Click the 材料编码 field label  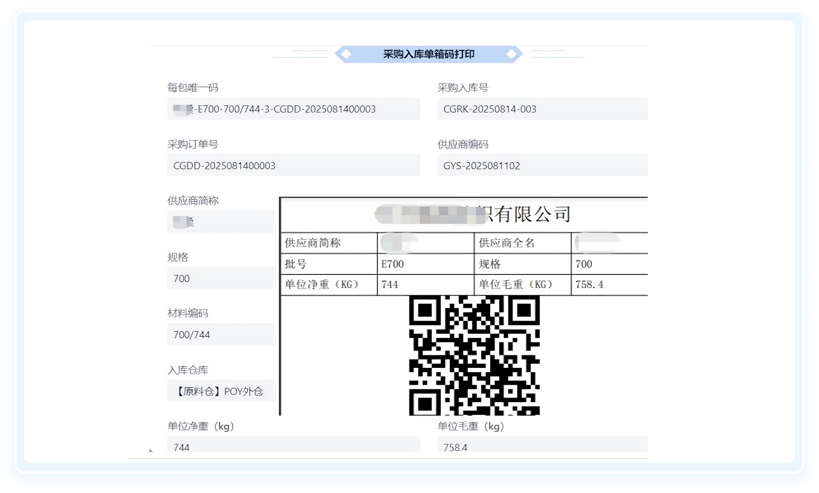coord(188,314)
